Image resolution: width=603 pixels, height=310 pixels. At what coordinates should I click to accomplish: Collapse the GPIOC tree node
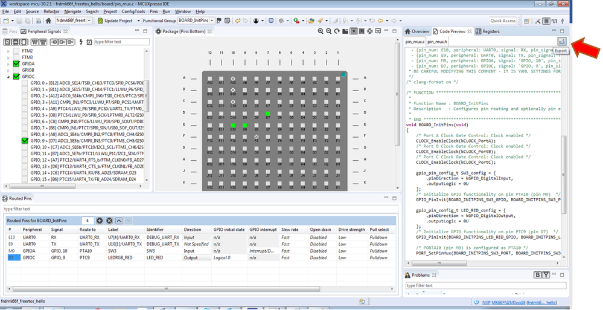tap(8, 77)
